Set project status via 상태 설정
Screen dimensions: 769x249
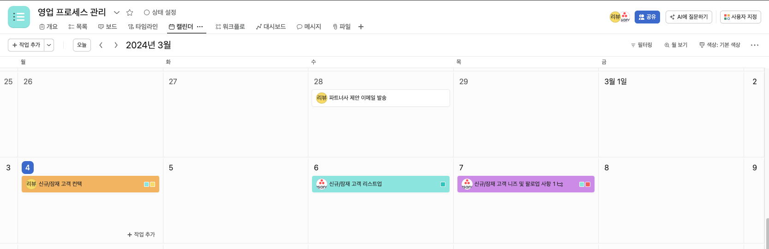tap(160, 12)
